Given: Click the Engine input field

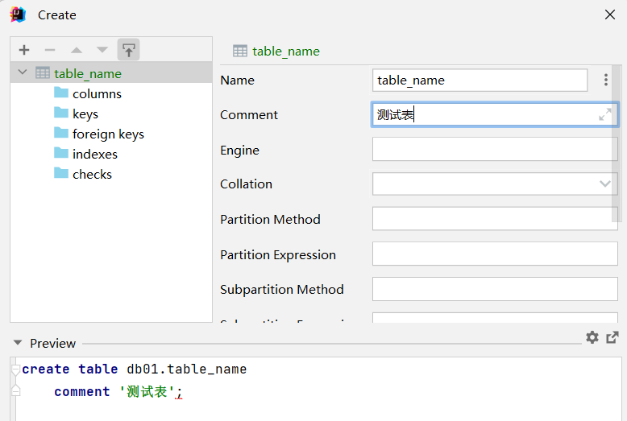Looking at the screenshot, I should click(x=494, y=150).
